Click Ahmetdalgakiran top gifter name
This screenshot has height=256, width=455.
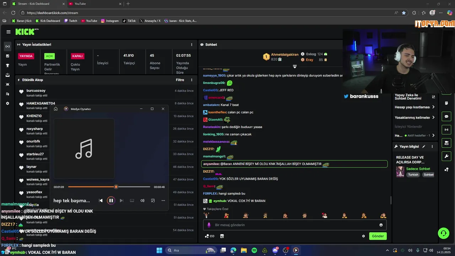click(285, 54)
